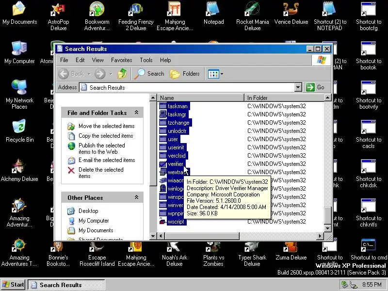The image size is (388, 291).
Task: Click the Start button
Action: [x=13, y=285]
